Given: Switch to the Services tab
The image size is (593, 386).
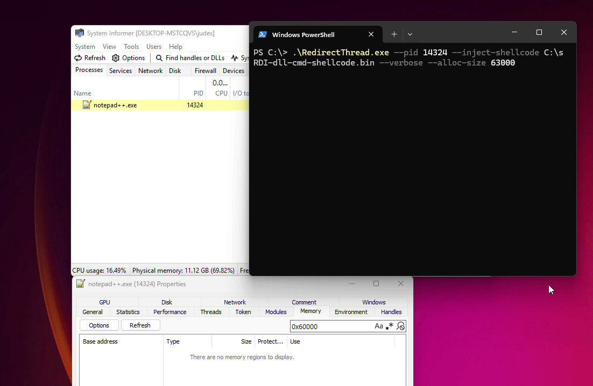Looking at the screenshot, I should 121,71.
